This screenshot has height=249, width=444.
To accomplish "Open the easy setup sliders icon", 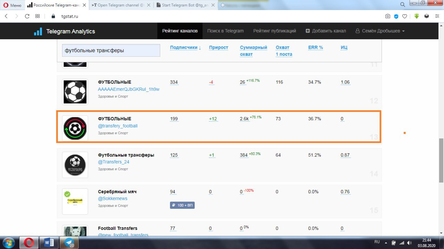I will (436, 16).
